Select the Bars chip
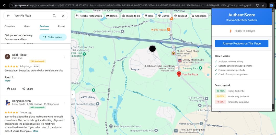The width and height of the screenshot is (276, 135). [x=149, y=16]
